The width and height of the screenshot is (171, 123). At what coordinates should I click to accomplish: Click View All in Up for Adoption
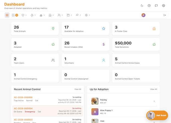click(x=153, y=89)
